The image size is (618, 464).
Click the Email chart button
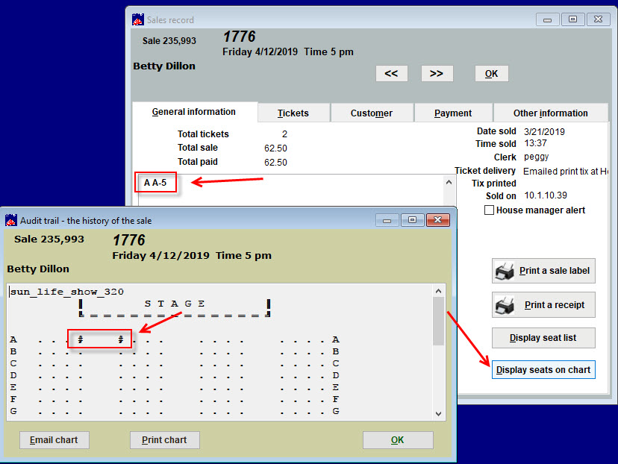[54, 440]
